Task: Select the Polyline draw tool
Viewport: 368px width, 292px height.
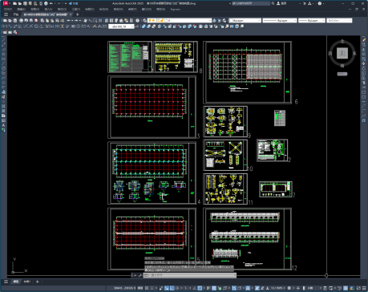Action: click(x=3, y=49)
